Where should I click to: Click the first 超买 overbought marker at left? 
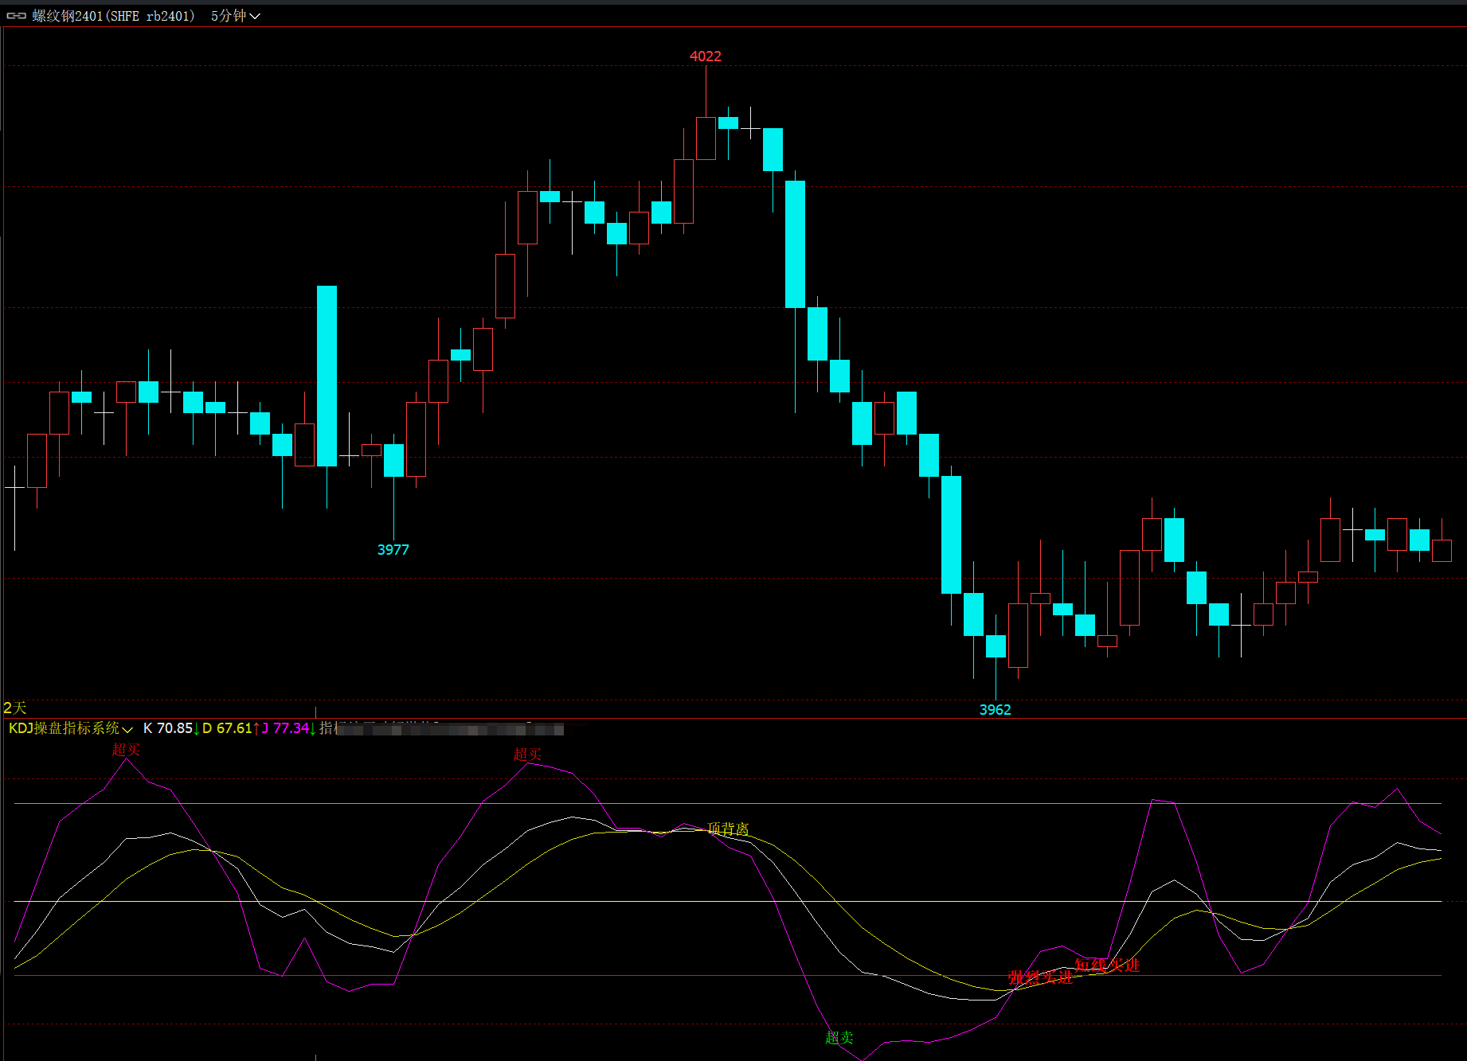pyautogui.click(x=126, y=750)
